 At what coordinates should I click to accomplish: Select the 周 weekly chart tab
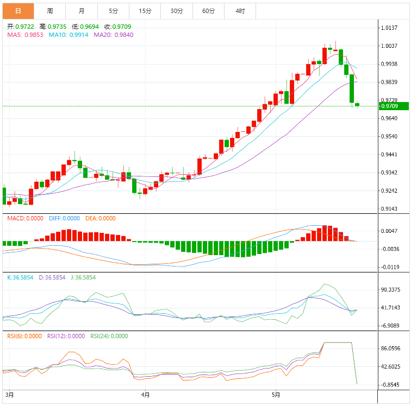tap(50, 11)
